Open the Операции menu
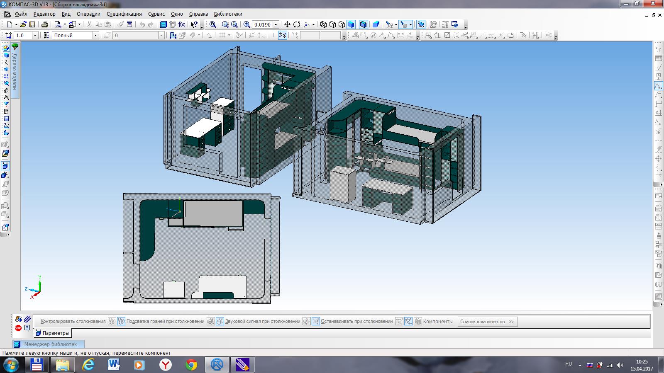The image size is (664, 373). [x=88, y=14]
